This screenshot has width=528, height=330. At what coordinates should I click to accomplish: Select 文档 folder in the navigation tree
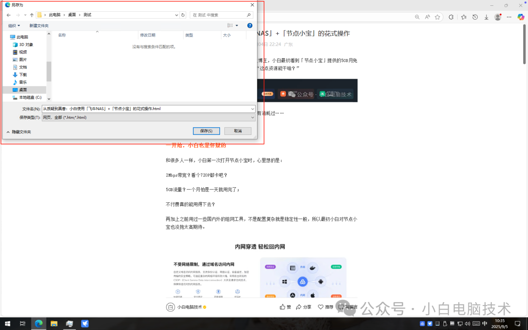pos(23,67)
